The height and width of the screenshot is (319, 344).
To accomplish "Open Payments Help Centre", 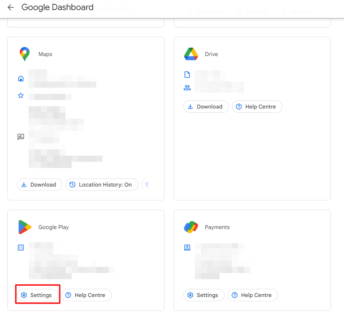I will (253, 295).
